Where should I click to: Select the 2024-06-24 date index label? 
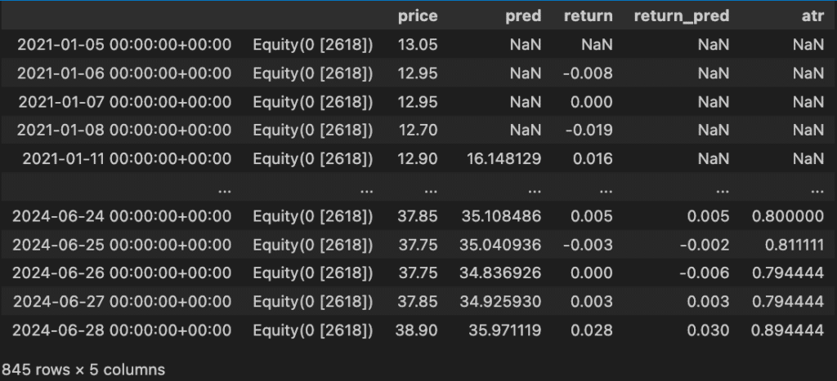122,216
